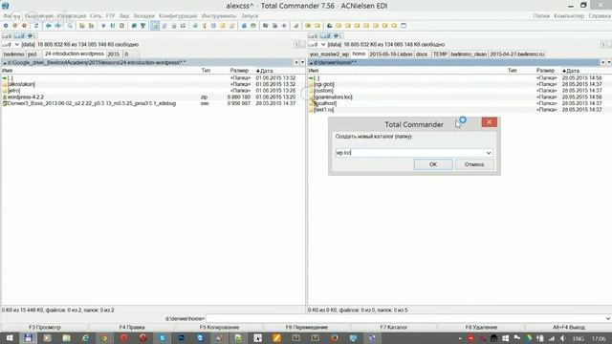The image size is (612, 344).
Task: Click the ENG language indicator
Action: [579, 338]
